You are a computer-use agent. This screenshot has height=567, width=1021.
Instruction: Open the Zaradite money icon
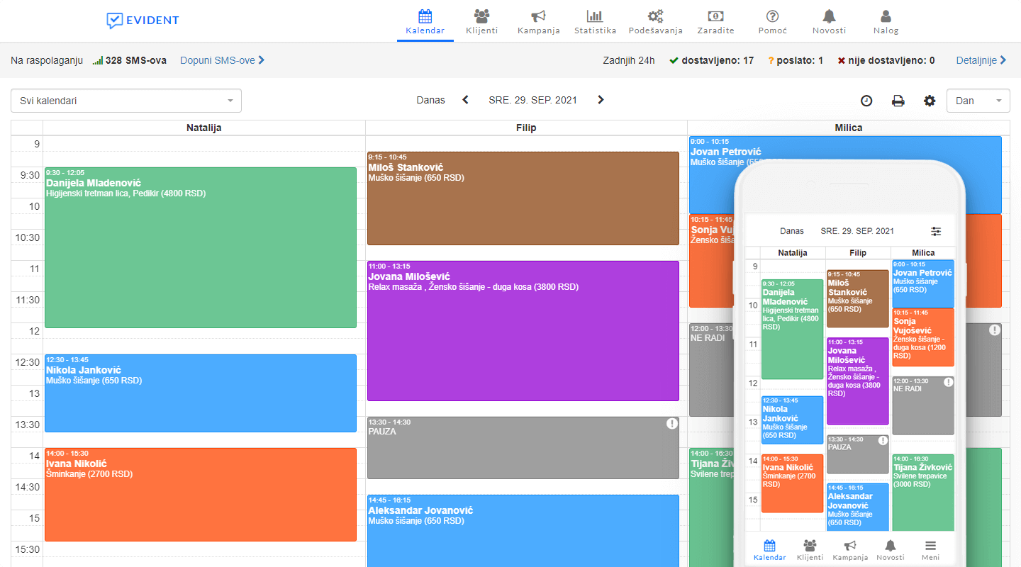coord(715,16)
